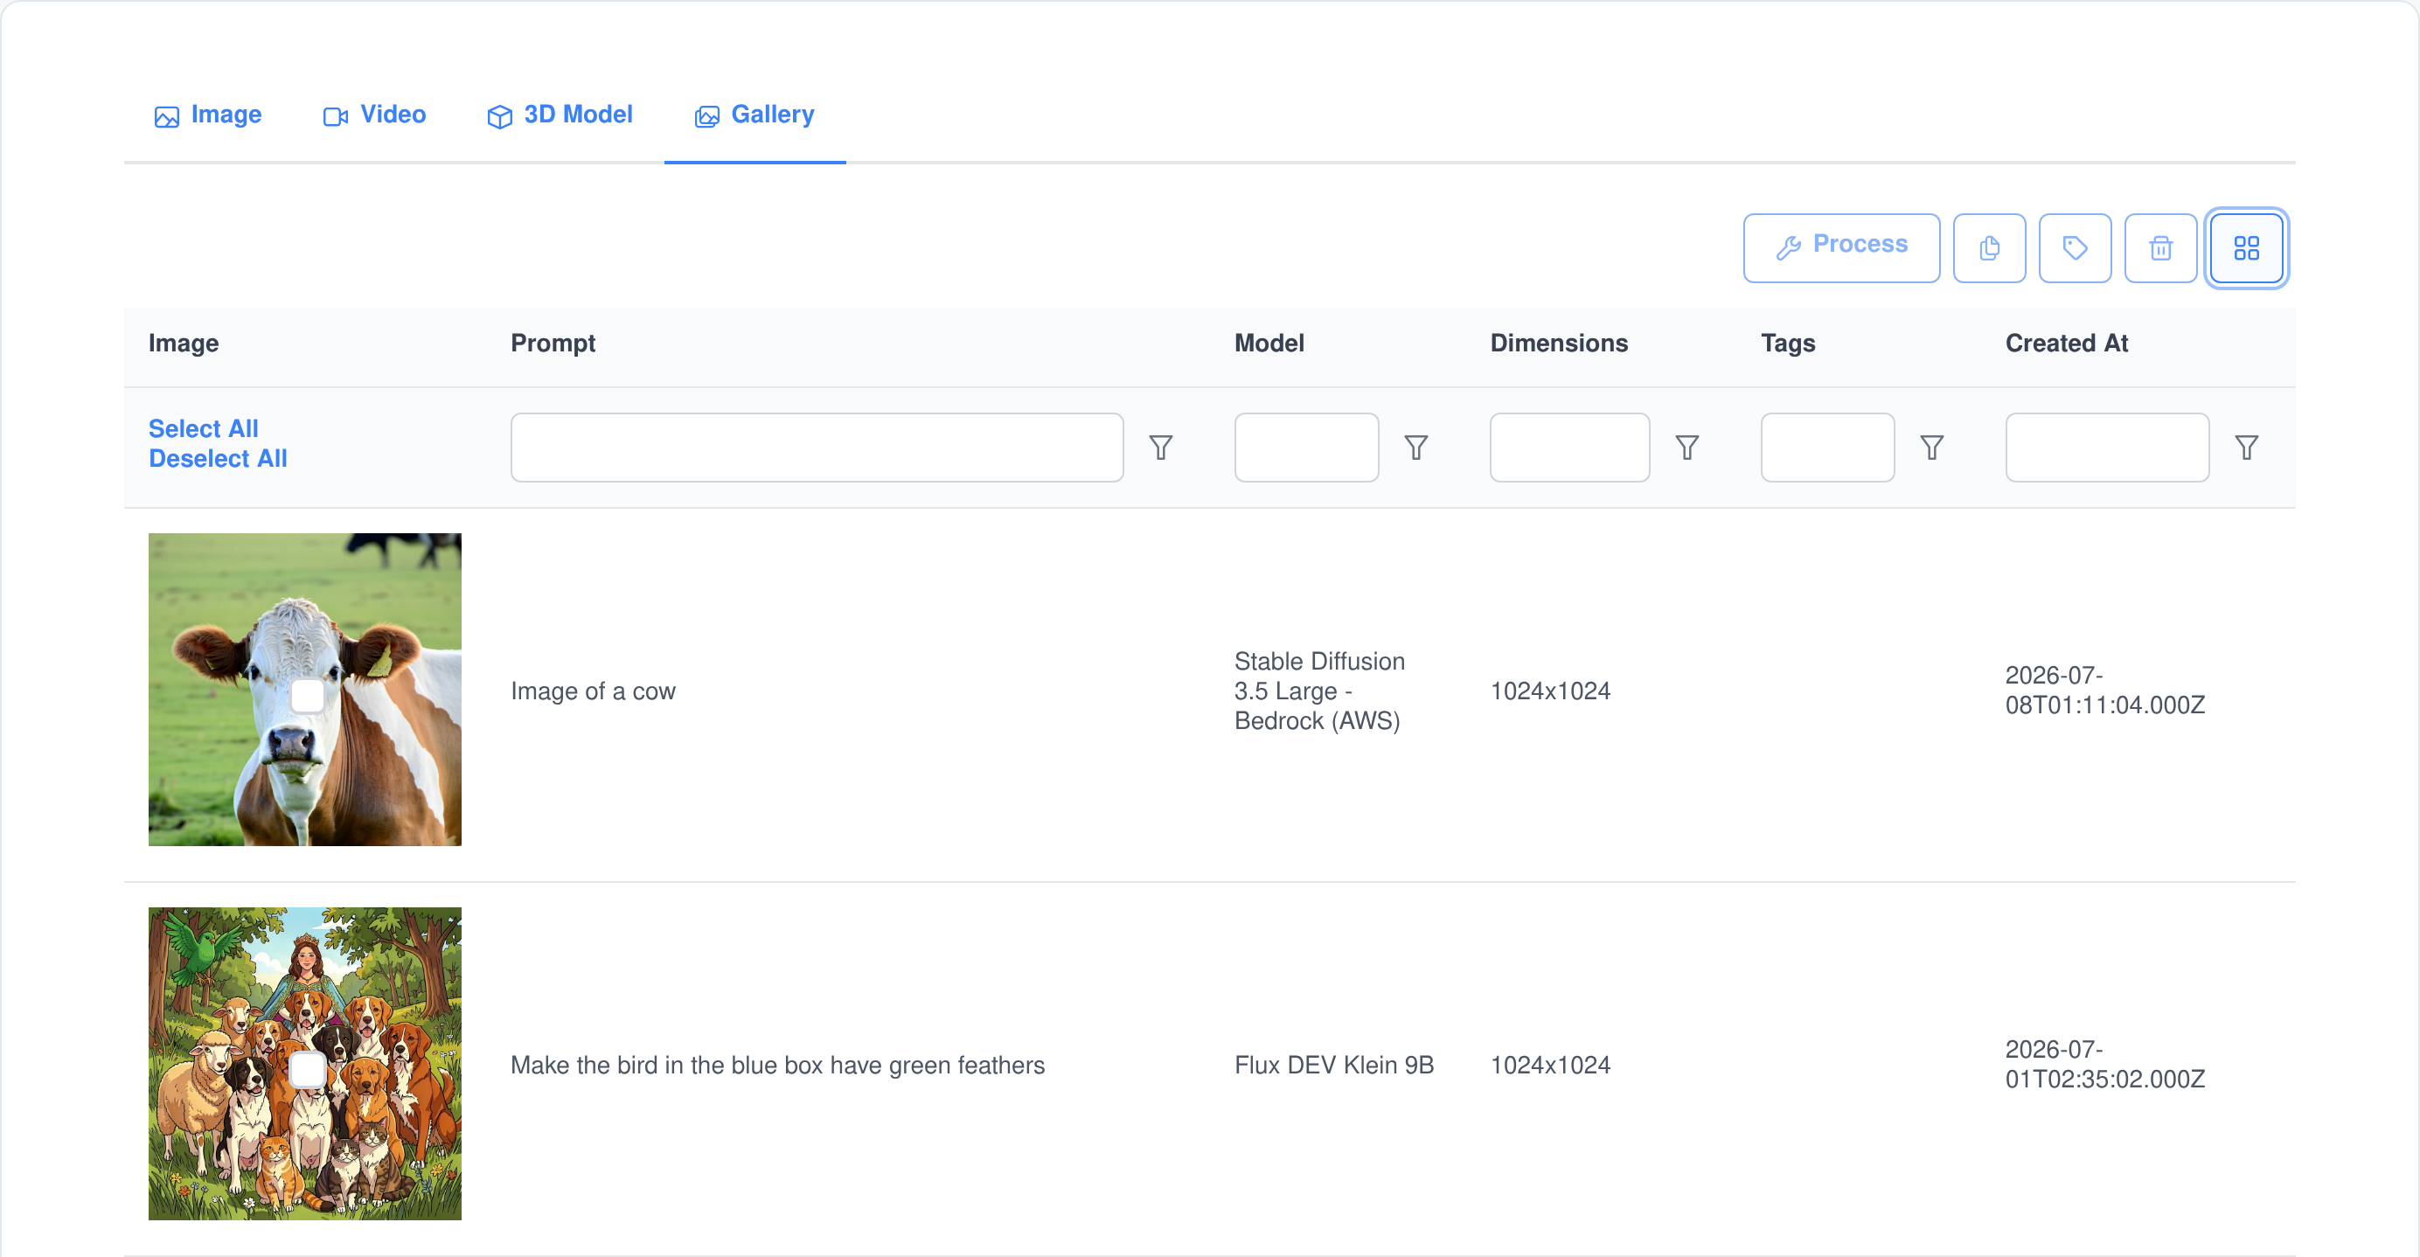
Task: Click the 'Flux DEV Klein 9B' model cell
Action: coord(1333,1066)
